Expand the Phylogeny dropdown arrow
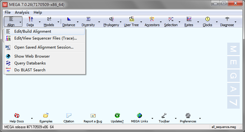Image resolution: width=245 pixels, height=132 pixels. 120,22
